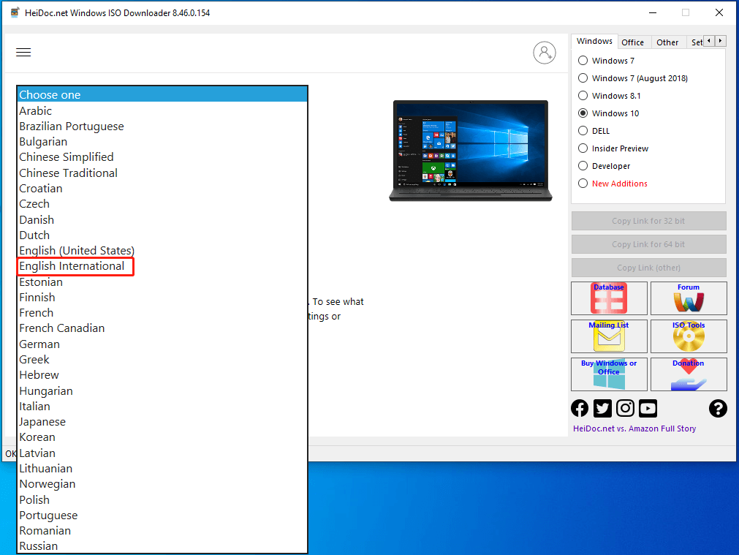Open the Mailing List tile
The width and height of the screenshot is (739, 555).
point(609,336)
